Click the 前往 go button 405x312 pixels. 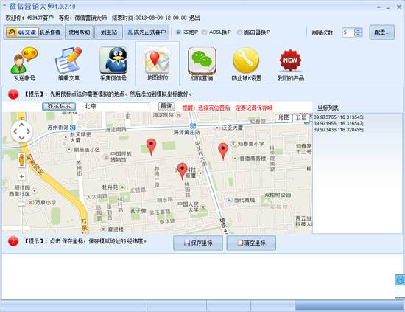[166, 106]
